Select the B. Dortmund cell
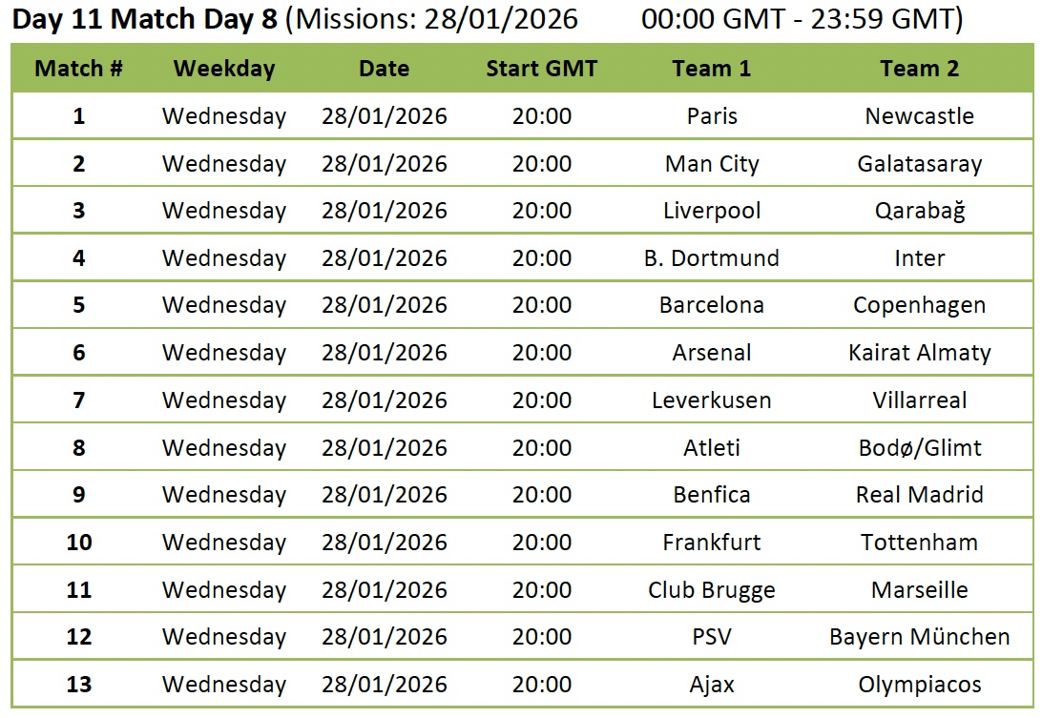This screenshot has width=1042, height=718. [712, 258]
